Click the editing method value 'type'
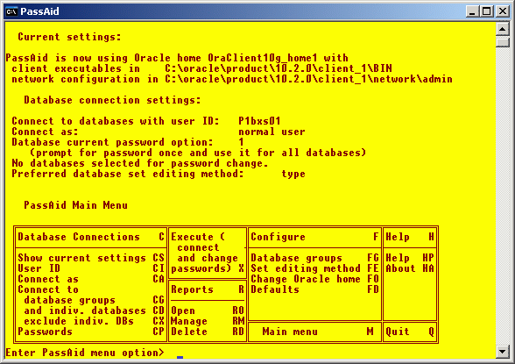Viewport: 515px width, 364px height. (293, 174)
